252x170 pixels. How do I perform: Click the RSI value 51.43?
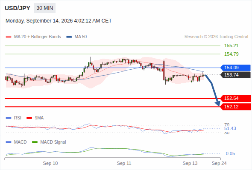tap(230, 128)
